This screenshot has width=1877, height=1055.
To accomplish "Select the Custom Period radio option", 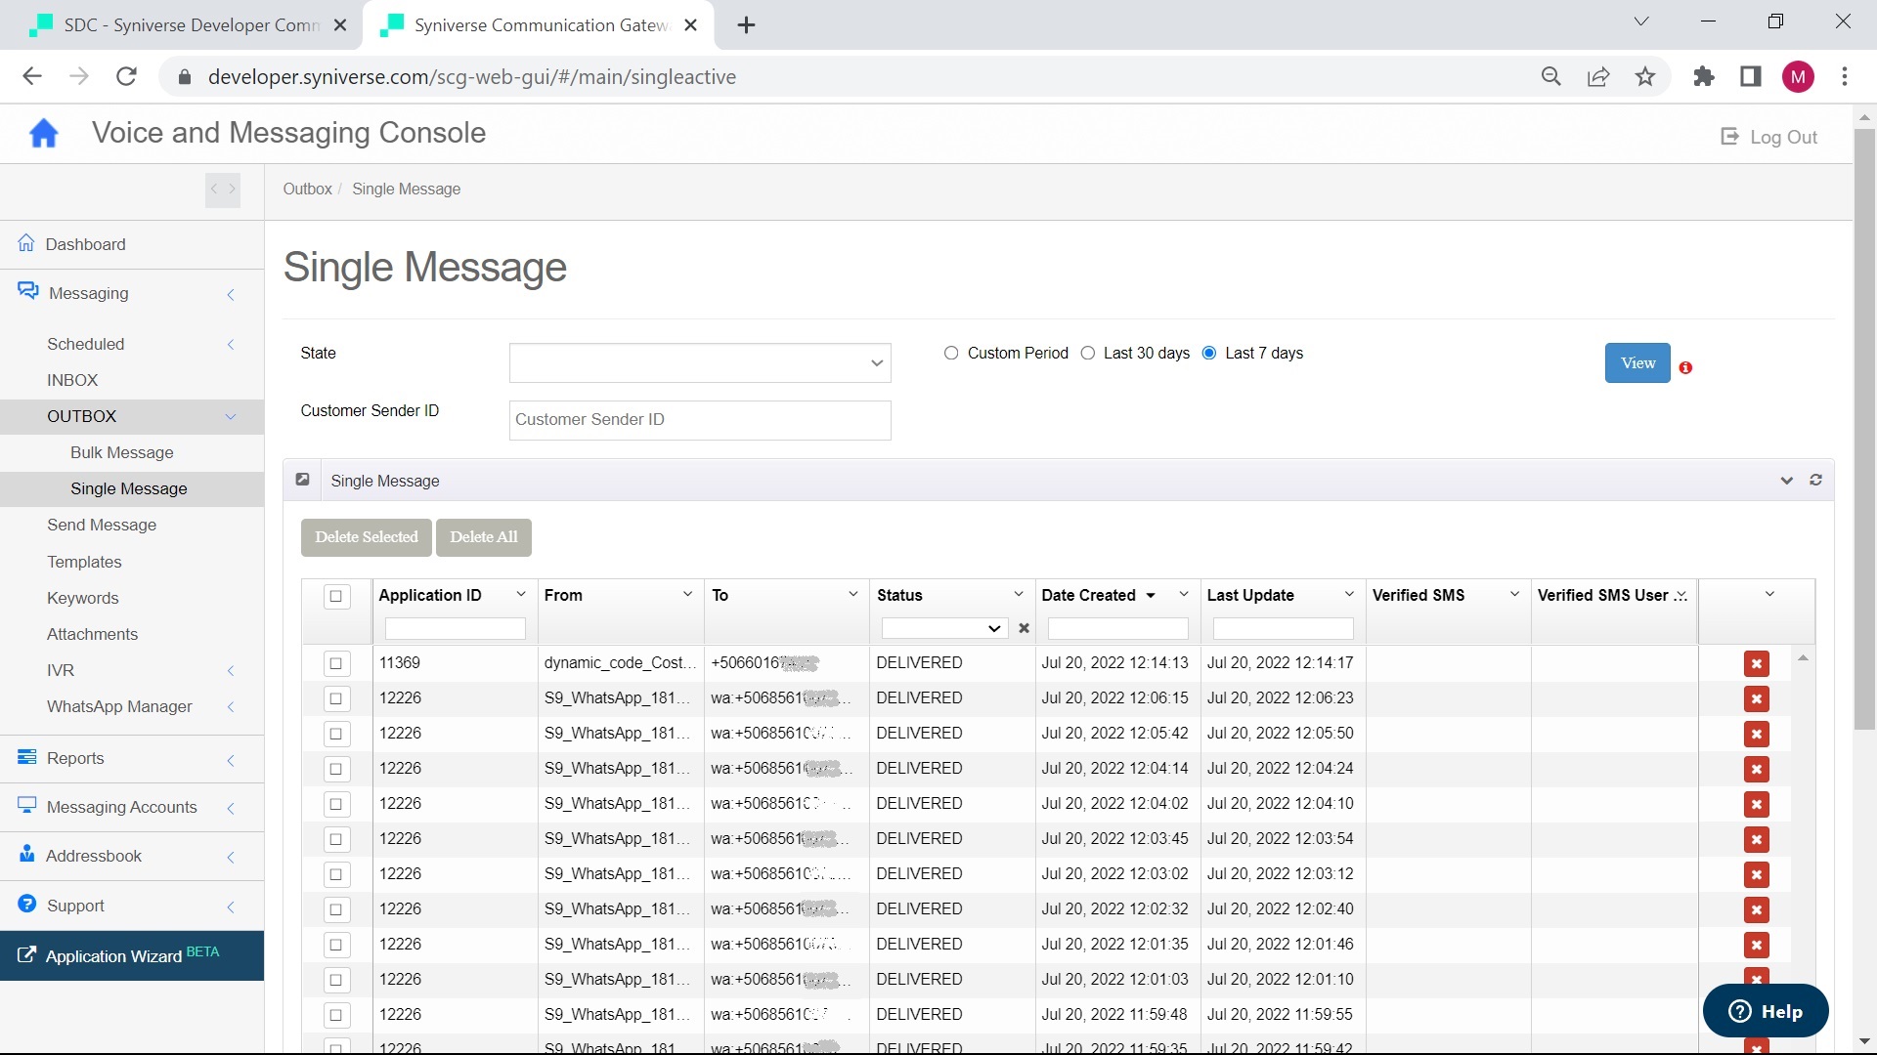I will 951,354.
